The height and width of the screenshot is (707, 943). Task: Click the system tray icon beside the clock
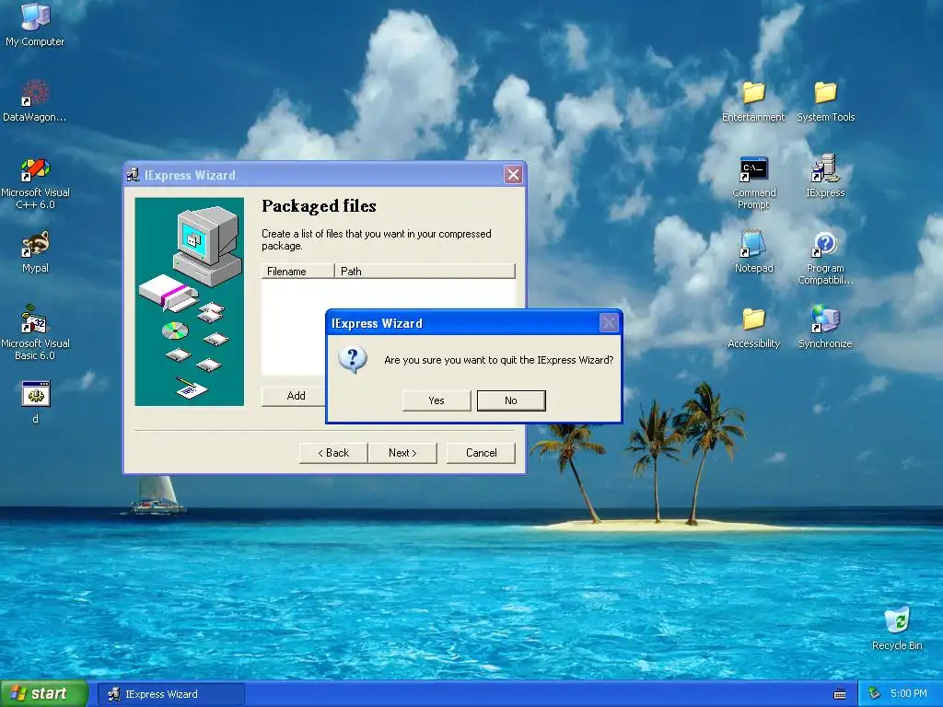875,694
